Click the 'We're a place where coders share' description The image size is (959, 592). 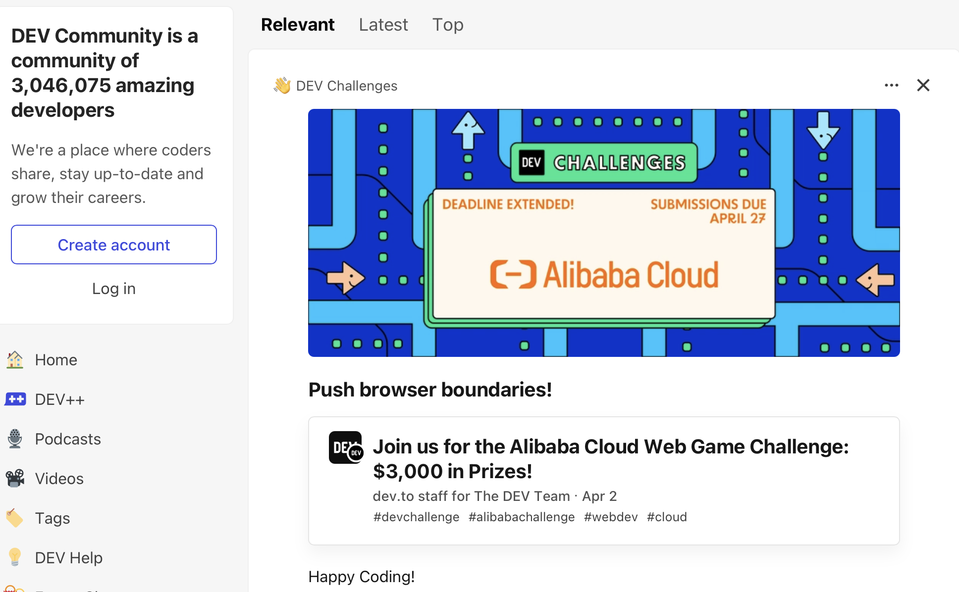click(111, 174)
